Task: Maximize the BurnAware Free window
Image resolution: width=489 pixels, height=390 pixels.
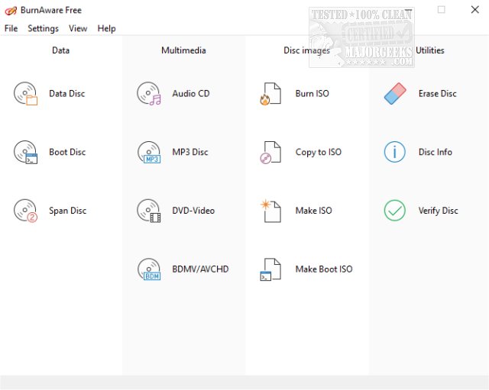Action: coord(442,10)
